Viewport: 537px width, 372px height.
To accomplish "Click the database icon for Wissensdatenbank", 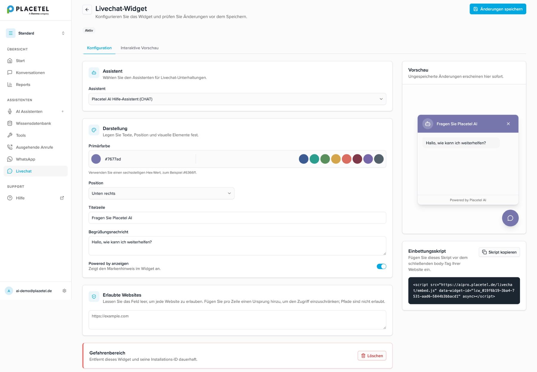I will coord(10,123).
